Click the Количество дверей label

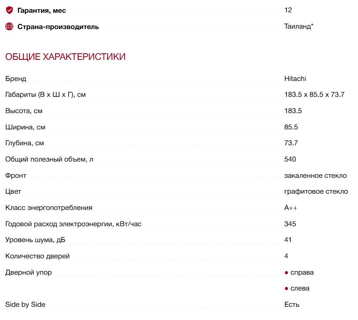37,256
